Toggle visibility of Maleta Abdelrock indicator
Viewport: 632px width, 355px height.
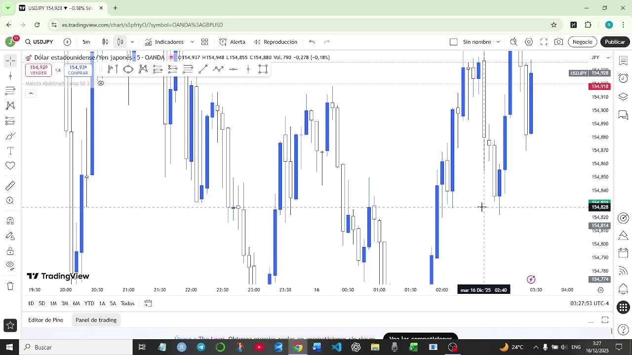click(101, 83)
